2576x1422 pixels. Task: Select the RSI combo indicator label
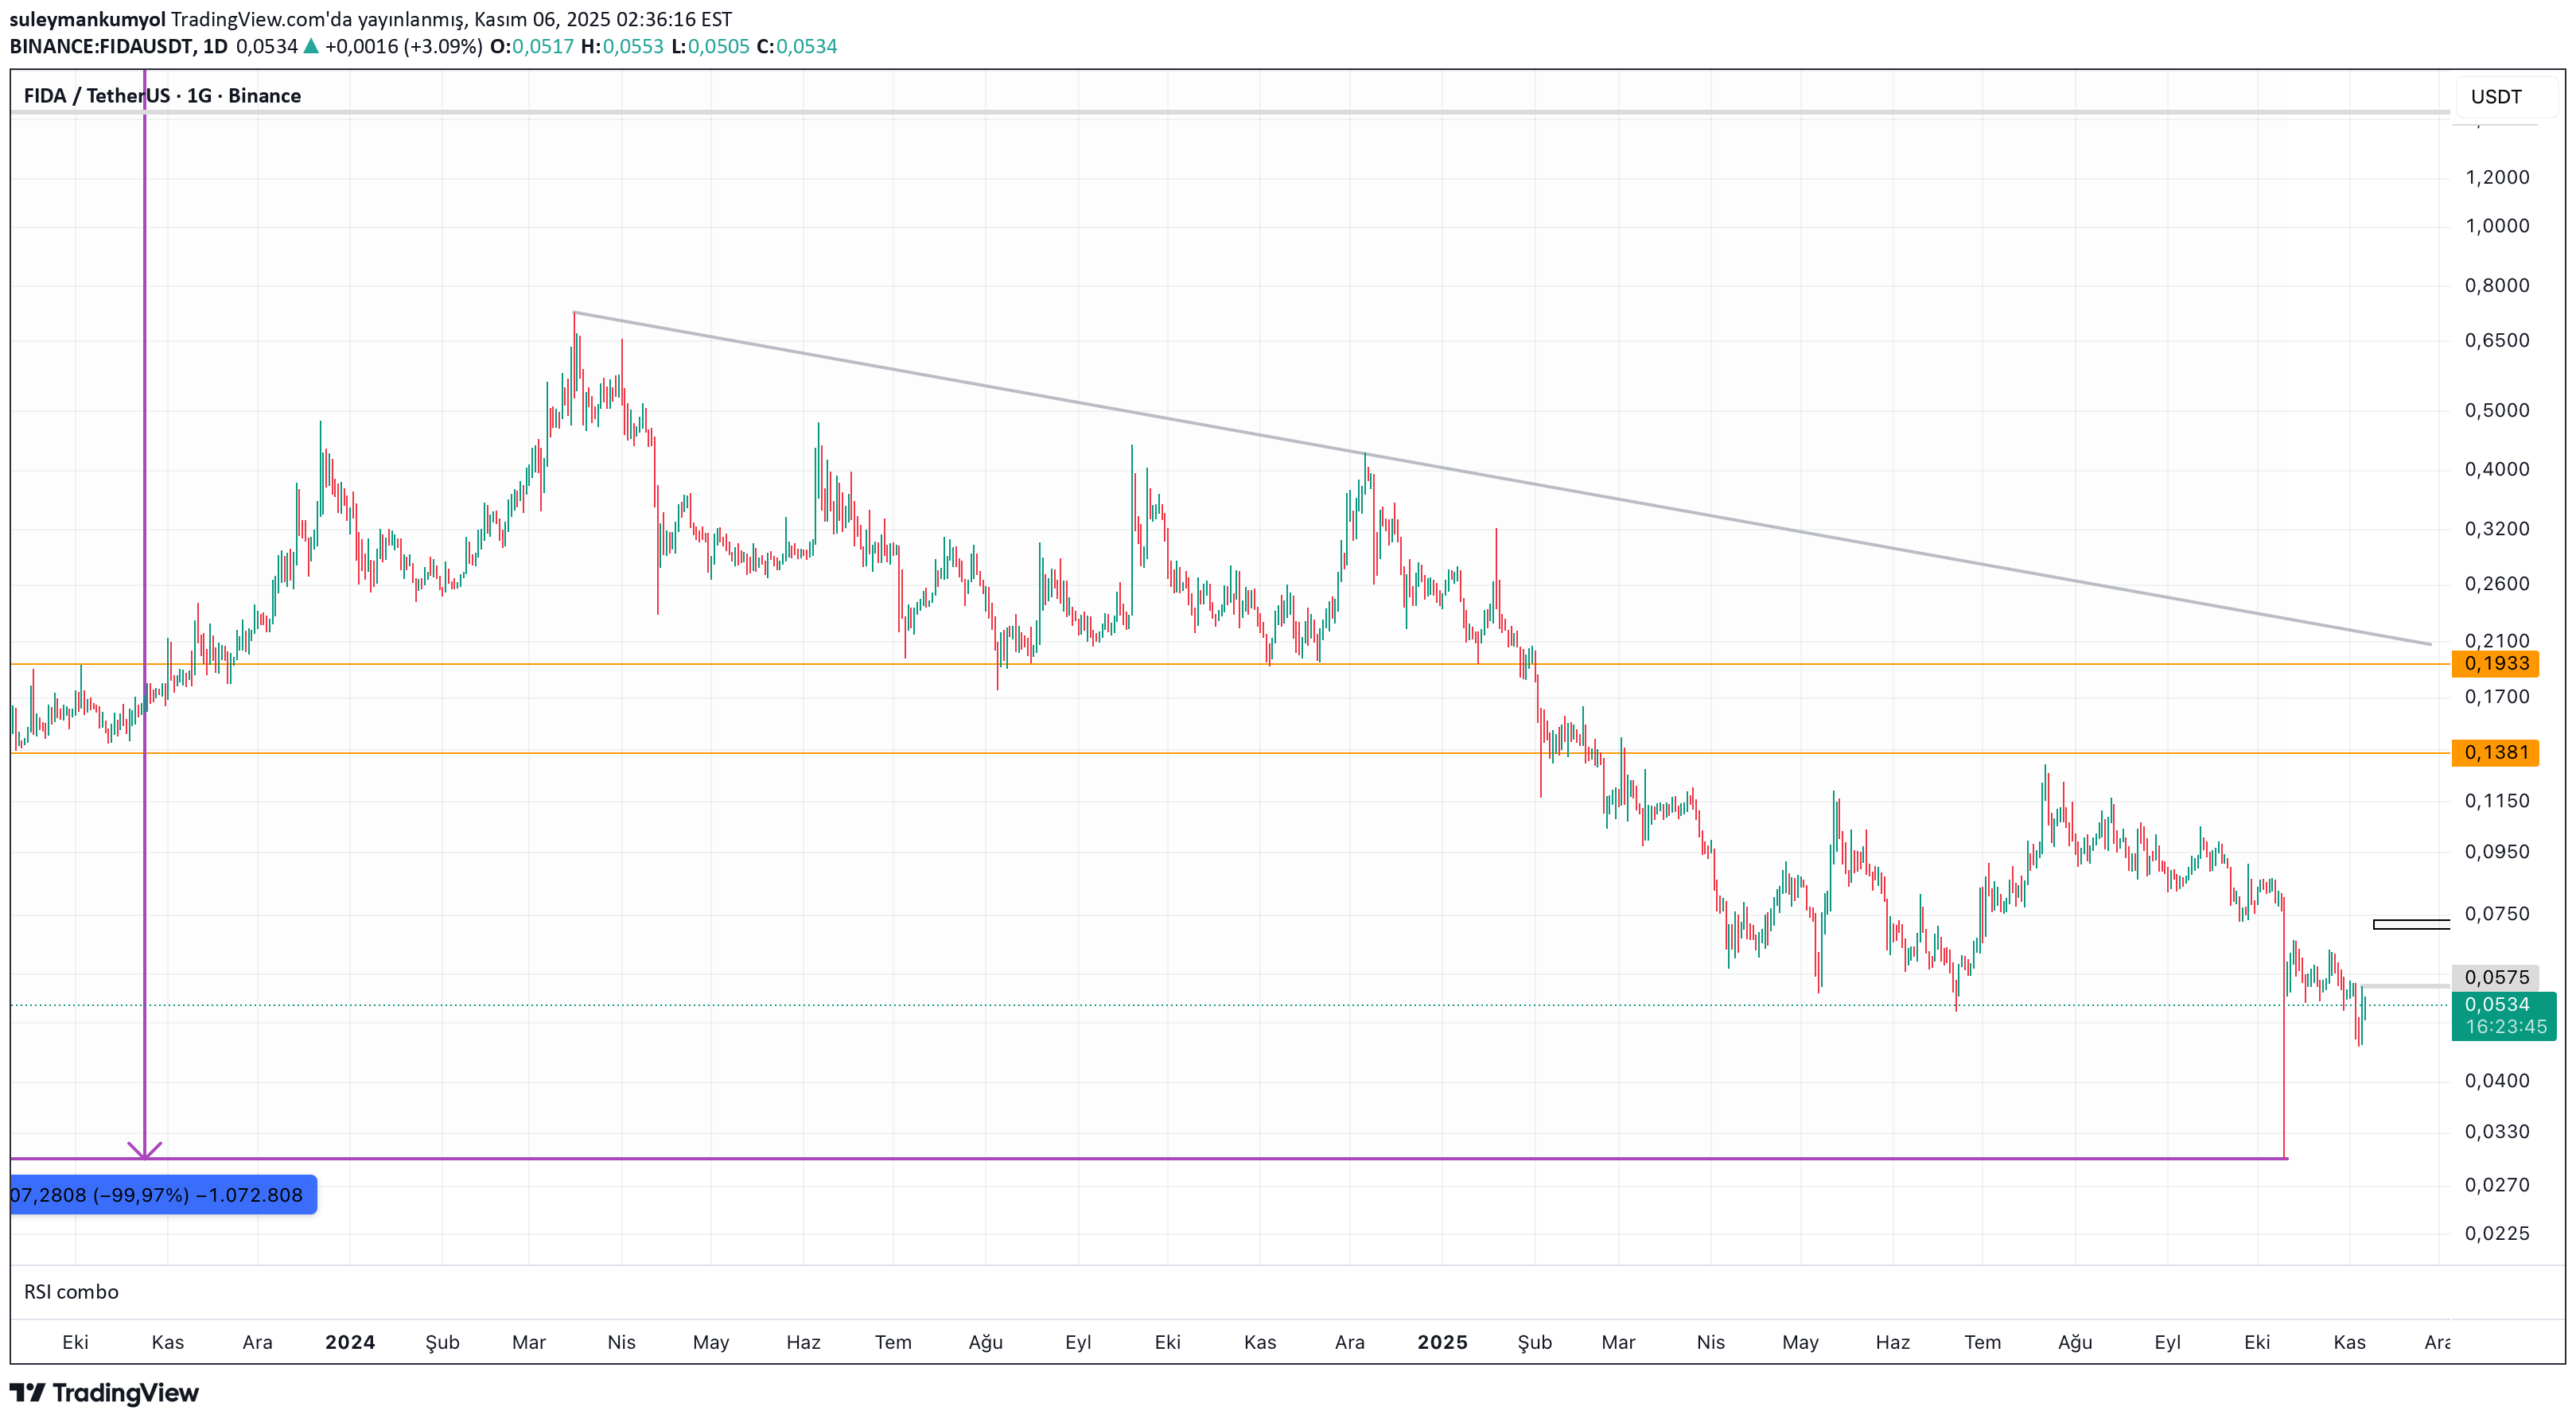pyautogui.click(x=71, y=1292)
